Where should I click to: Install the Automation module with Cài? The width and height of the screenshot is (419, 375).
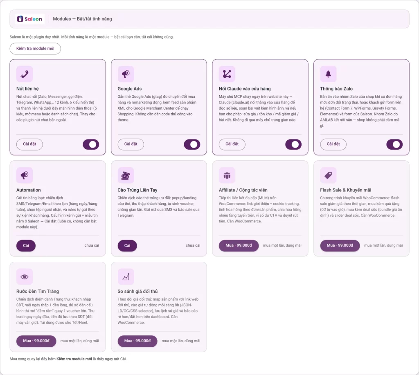point(26,246)
